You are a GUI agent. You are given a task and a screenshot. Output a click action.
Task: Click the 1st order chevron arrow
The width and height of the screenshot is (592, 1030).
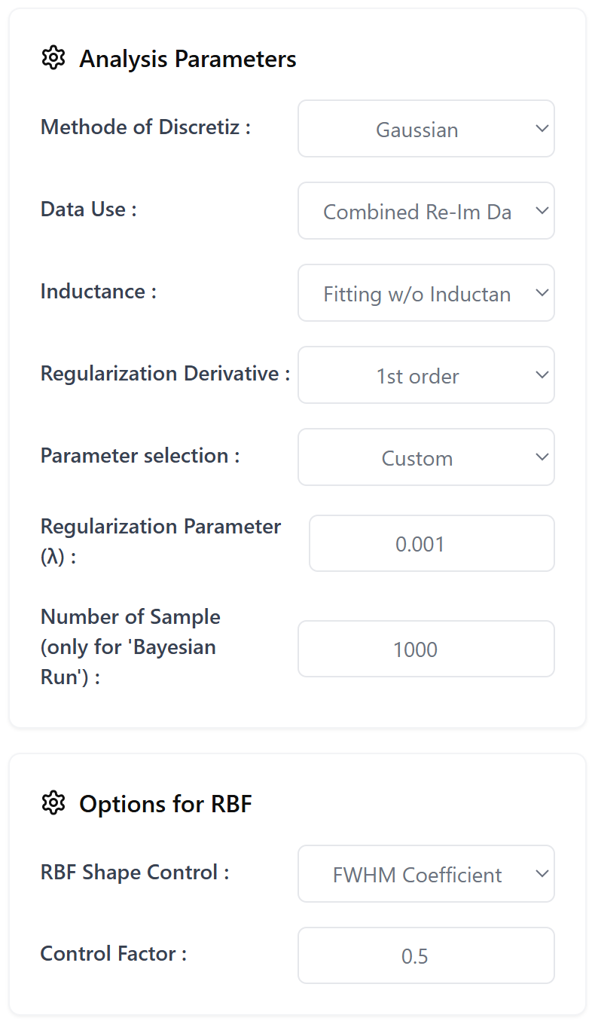point(542,375)
